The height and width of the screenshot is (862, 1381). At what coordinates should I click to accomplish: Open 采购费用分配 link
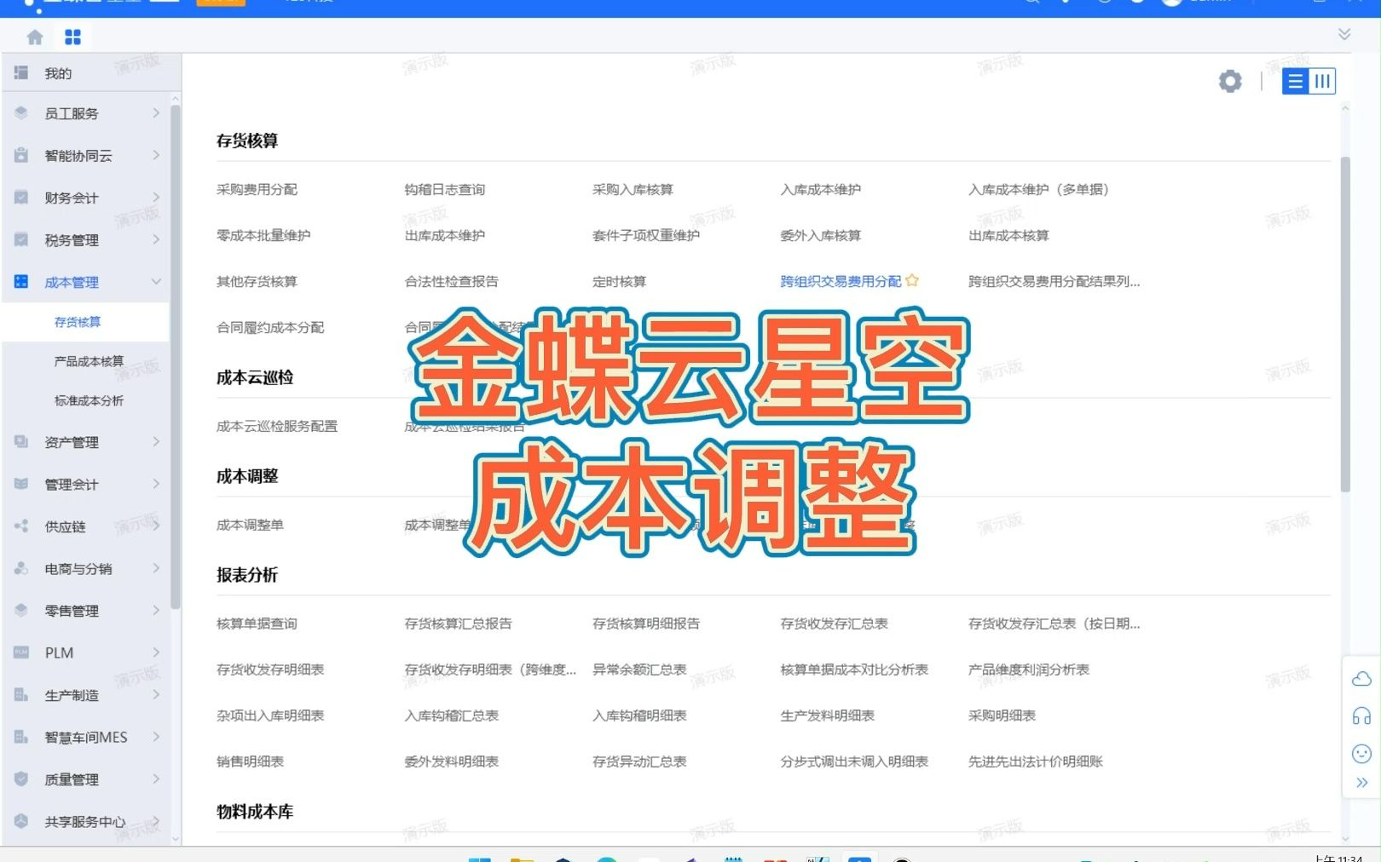(x=257, y=189)
